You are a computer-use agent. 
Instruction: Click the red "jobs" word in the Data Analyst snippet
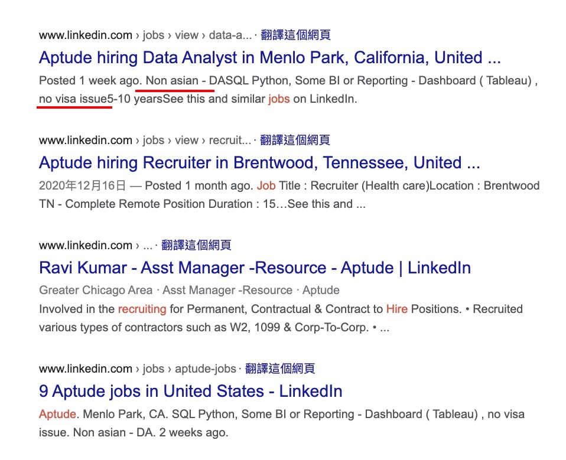pyautogui.click(x=279, y=99)
